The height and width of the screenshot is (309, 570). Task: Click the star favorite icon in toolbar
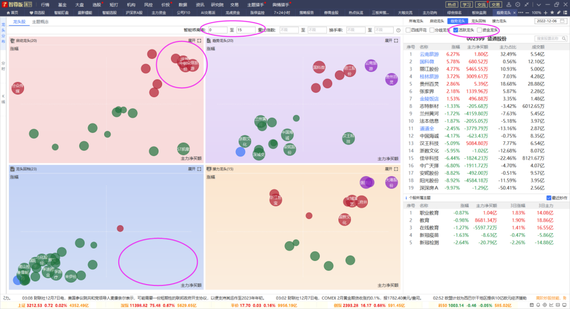point(552,13)
